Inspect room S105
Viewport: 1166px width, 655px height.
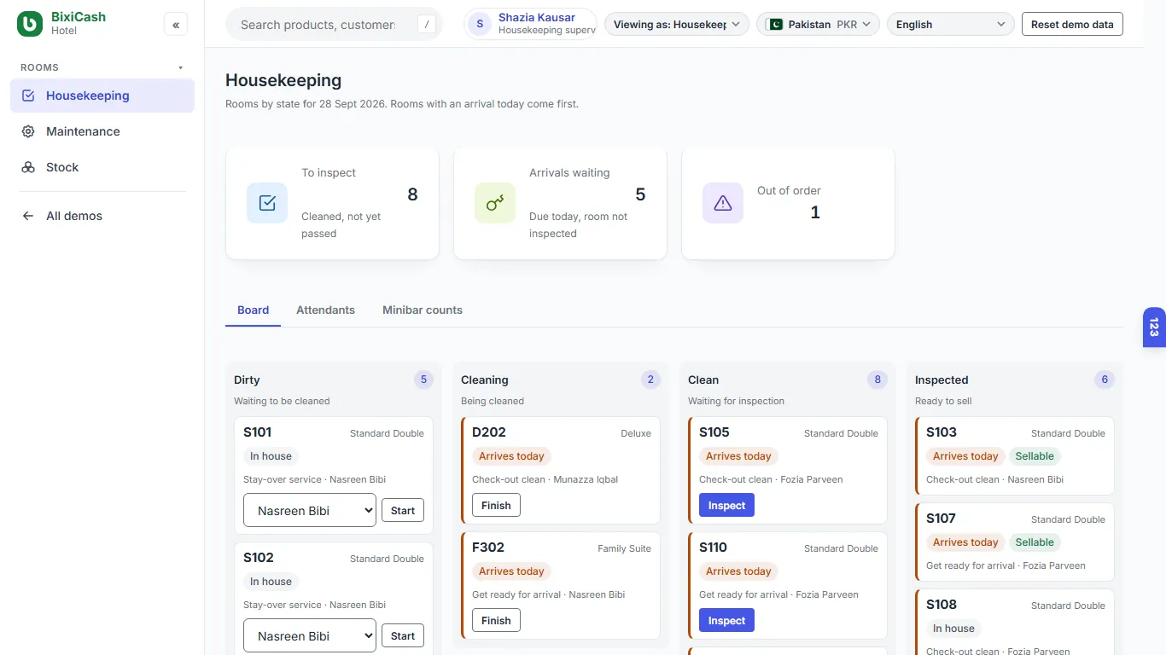click(x=726, y=506)
